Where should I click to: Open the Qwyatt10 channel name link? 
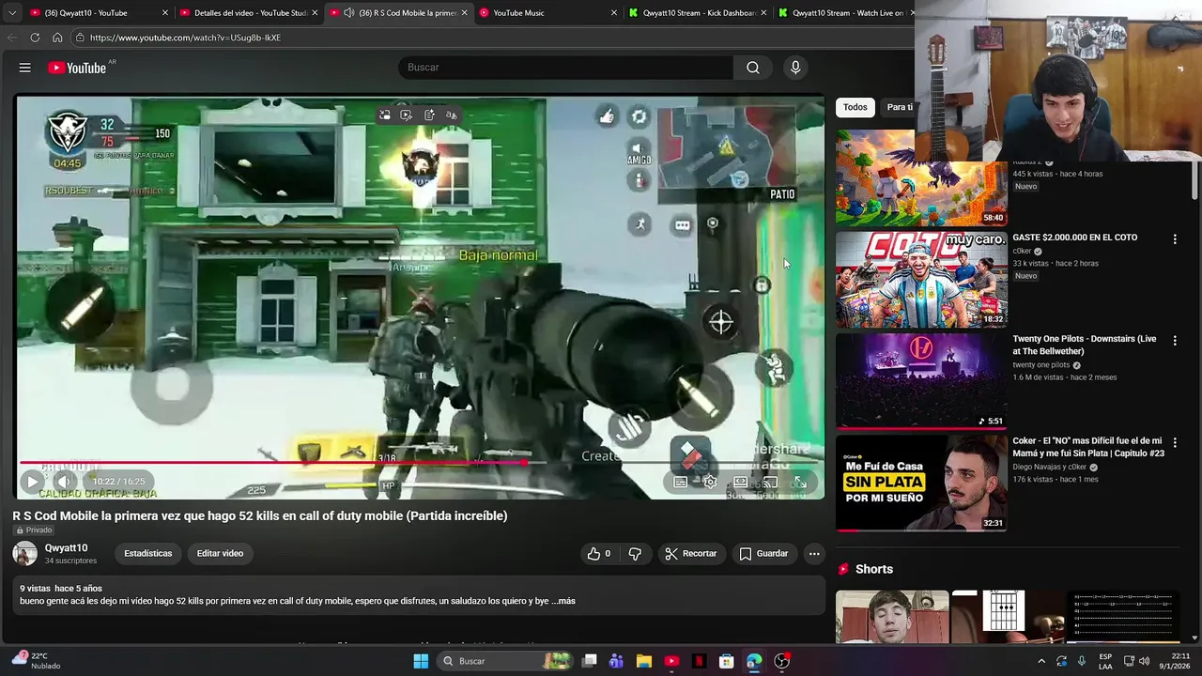[x=66, y=548]
